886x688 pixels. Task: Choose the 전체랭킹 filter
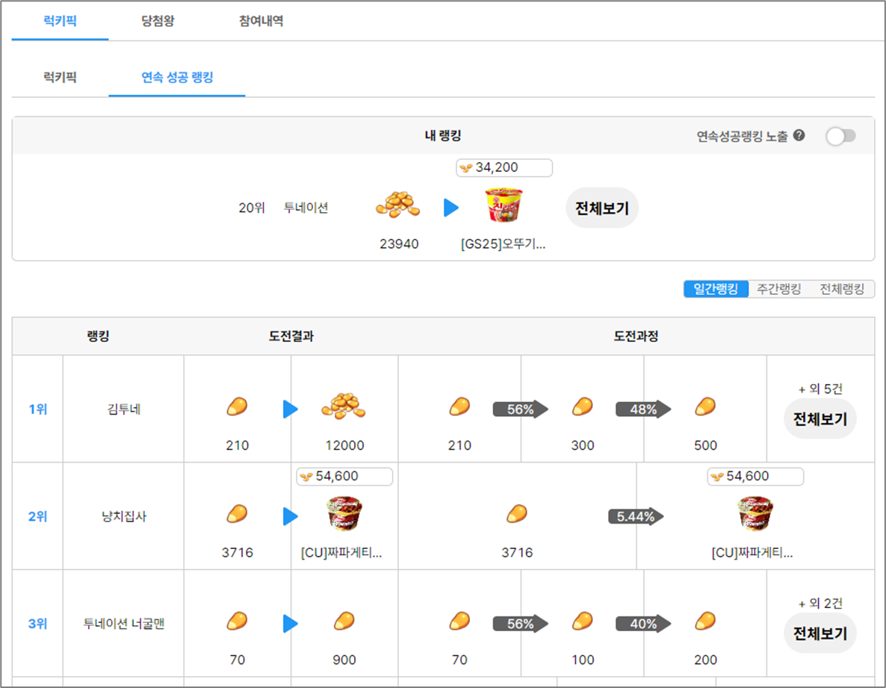pos(842,289)
